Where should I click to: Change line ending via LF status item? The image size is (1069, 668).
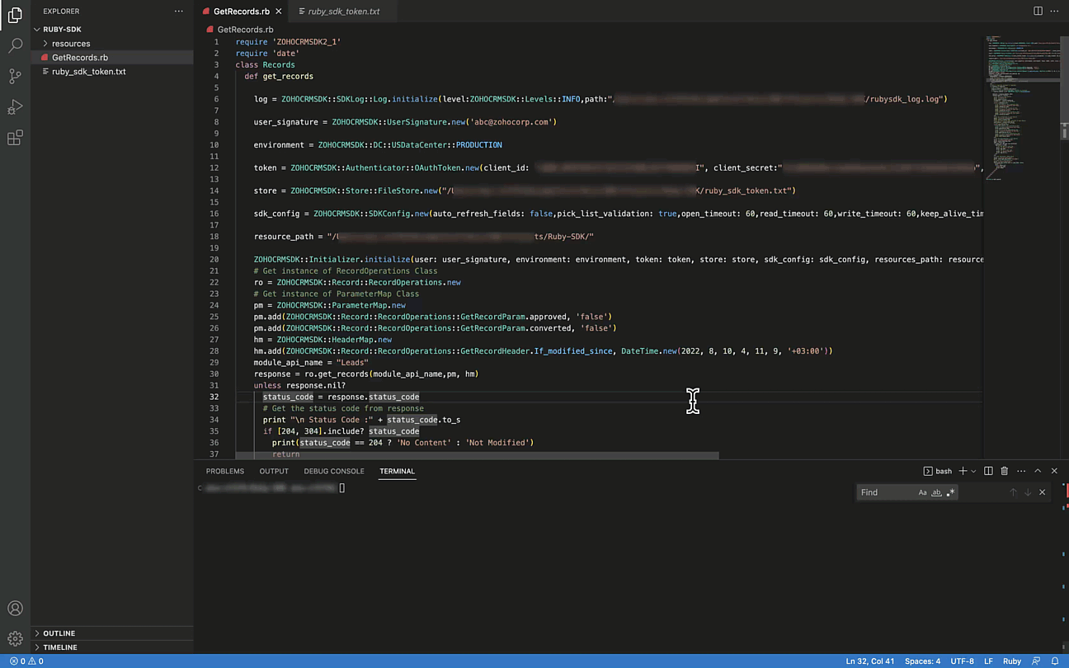[x=988, y=661]
